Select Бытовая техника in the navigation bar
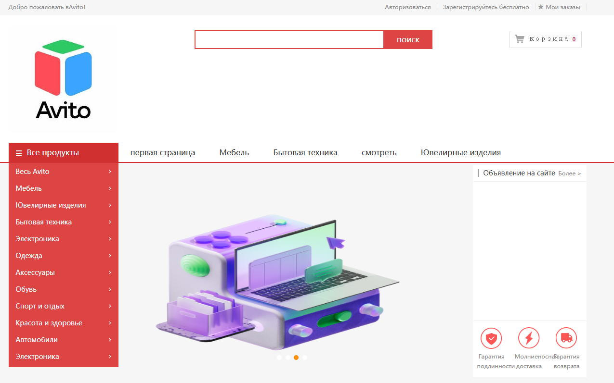The width and height of the screenshot is (614, 383). click(x=305, y=152)
